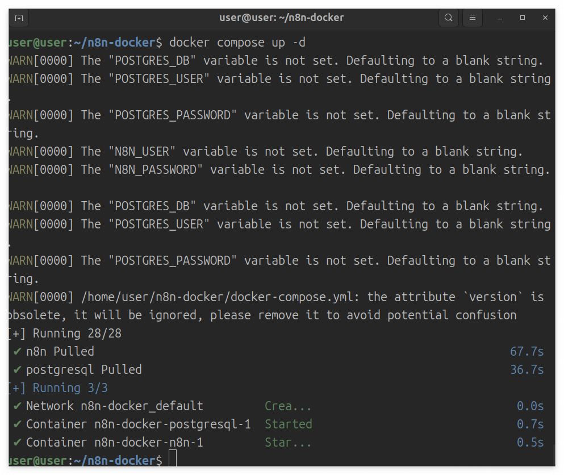Click the 'Running 3/3' status text
This screenshot has height=475, width=564.
coord(70,388)
